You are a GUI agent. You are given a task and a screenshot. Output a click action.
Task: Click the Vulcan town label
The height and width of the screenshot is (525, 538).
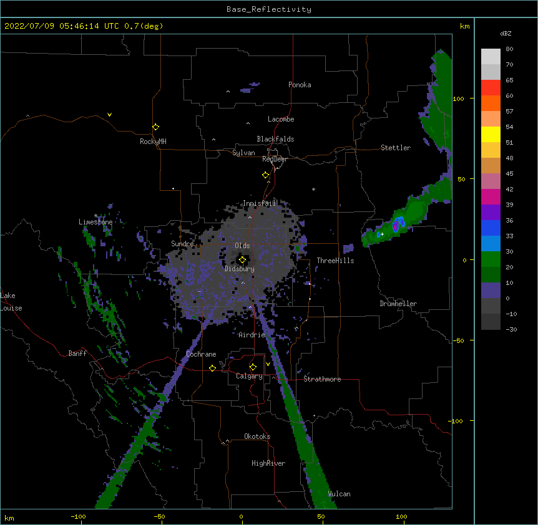point(339,494)
